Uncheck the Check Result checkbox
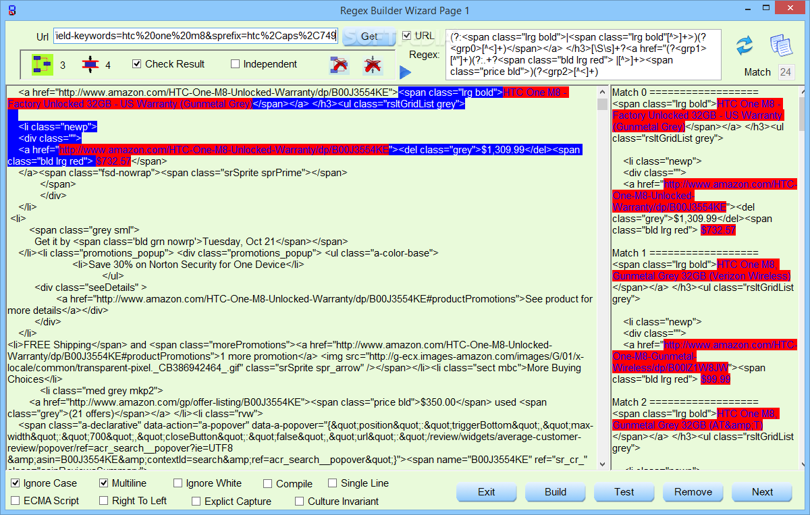 (x=137, y=63)
